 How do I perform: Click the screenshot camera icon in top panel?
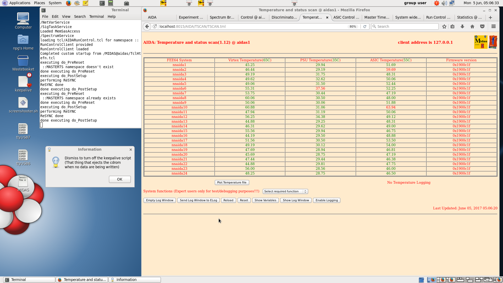(127, 3)
